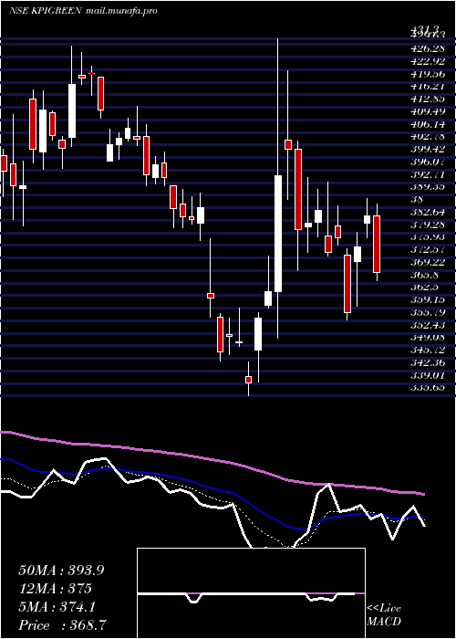
Task: Select the 339.01 price label
Action: tap(428, 375)
